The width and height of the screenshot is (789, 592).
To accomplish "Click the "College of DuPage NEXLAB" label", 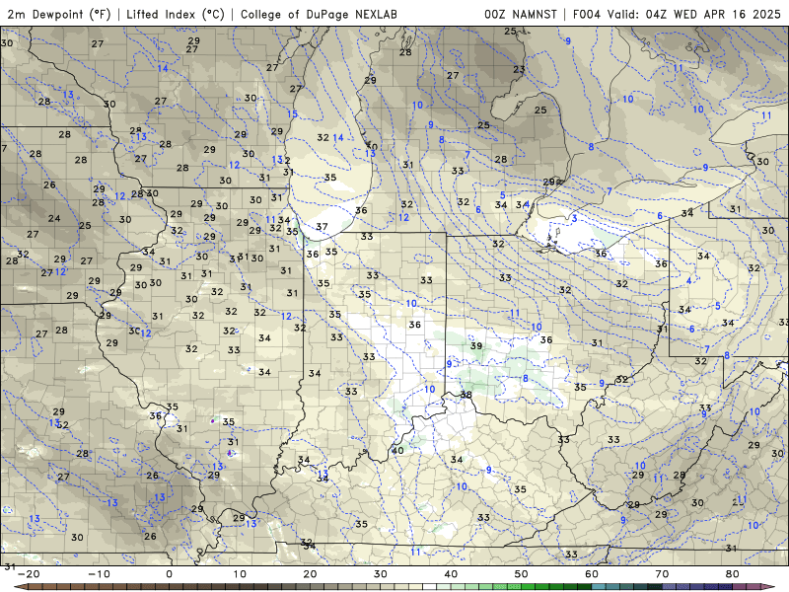I will tap(319, 14).
